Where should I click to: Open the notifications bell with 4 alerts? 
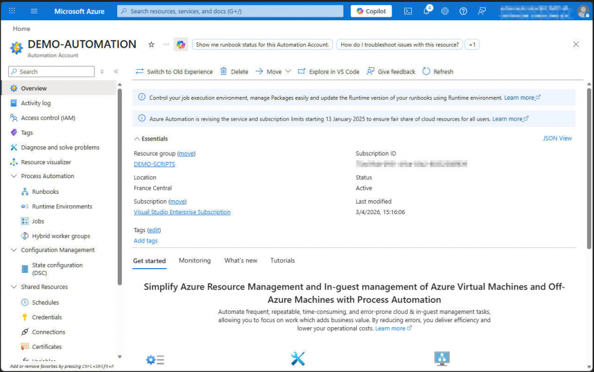pyautogui.click(x=426, y=10)
